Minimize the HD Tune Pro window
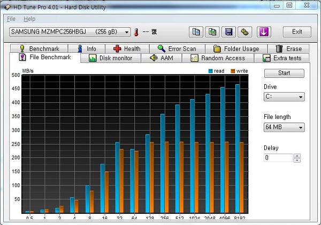The height and width of the screenshot is (225, 321). [x=277, y=5]
